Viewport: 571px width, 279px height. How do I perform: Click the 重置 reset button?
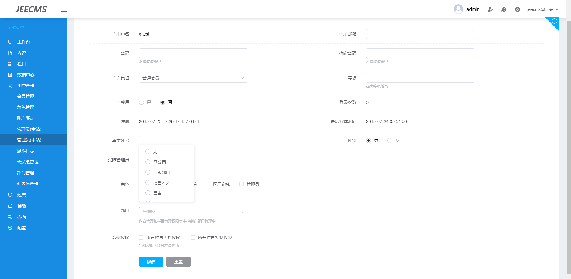point(178,262)
